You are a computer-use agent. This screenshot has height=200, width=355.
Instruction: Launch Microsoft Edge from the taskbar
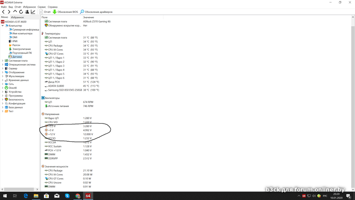click(26, 196)
